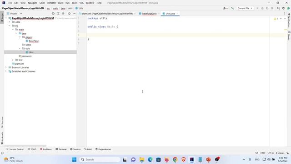Collapse the PageObjectModelMercuryLoginWithFM root node
Viewport: 291px width, 164px height.
(x=6, y=18)
